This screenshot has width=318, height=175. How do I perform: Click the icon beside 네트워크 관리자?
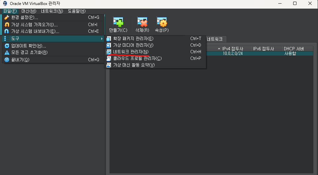point(109,52)
